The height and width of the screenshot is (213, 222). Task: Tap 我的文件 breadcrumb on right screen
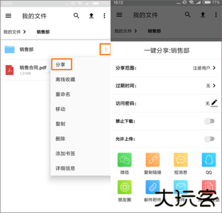click(123, 31)
